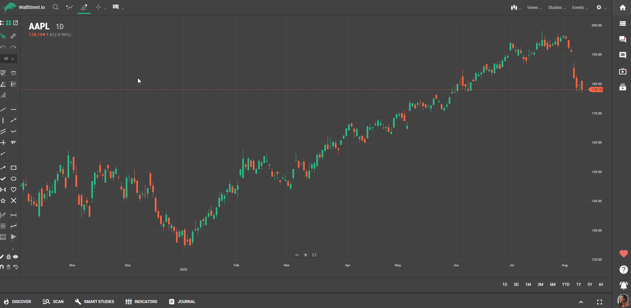
Task: Select the arrow drawing tool
Action: pos(3,168)
